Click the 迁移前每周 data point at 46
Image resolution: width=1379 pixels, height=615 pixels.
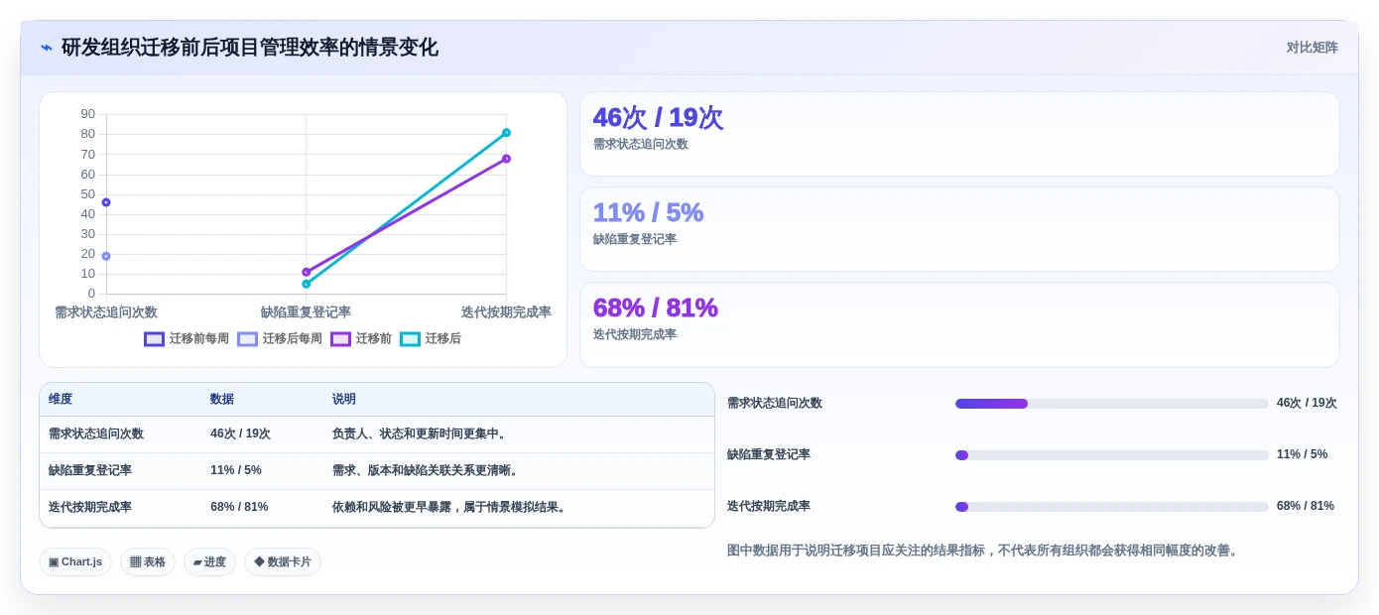106,202
